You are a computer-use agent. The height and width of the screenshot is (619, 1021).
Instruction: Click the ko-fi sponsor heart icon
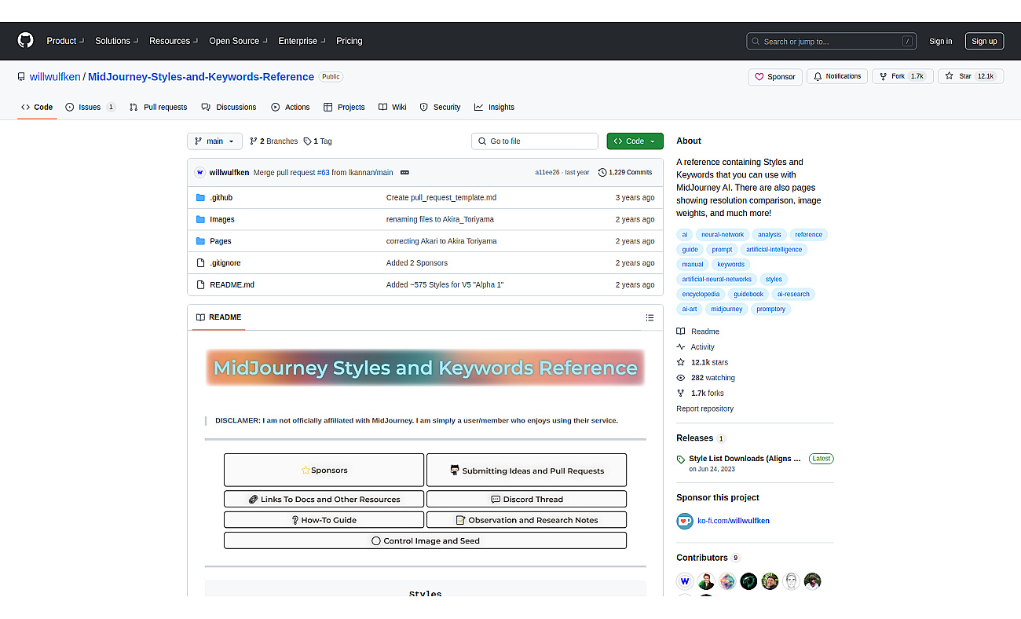[685, 521]
